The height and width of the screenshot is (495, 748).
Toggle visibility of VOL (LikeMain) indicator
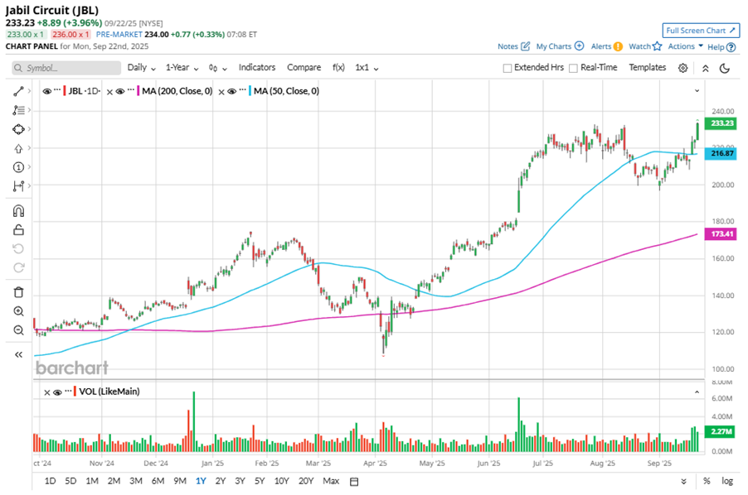(57, 392)
